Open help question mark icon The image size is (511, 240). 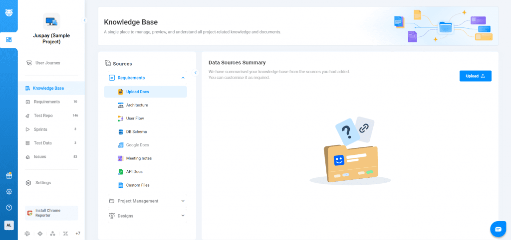click(9, 207)
